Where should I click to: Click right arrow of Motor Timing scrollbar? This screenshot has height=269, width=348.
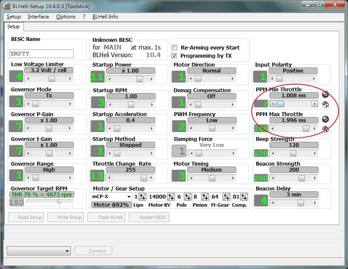tap(233, 178)
